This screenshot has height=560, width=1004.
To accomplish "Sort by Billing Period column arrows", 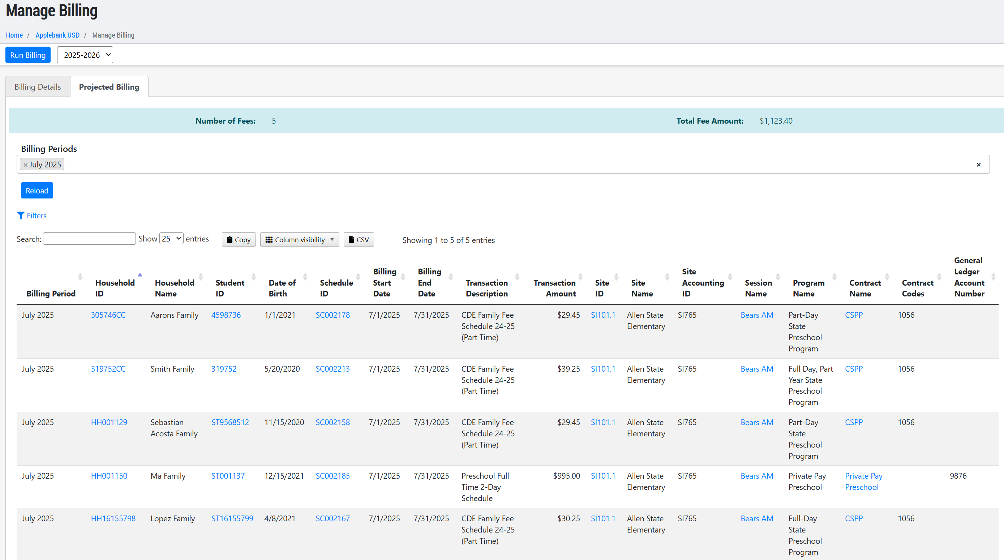I will coord(80,277).
